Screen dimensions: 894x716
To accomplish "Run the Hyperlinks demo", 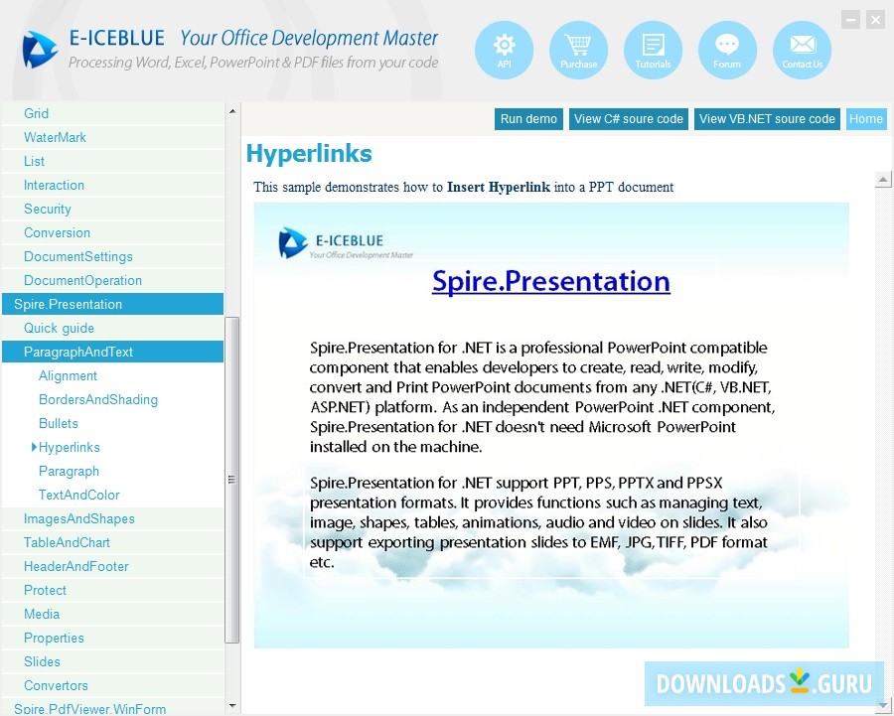I will click(x=528, y=119).
